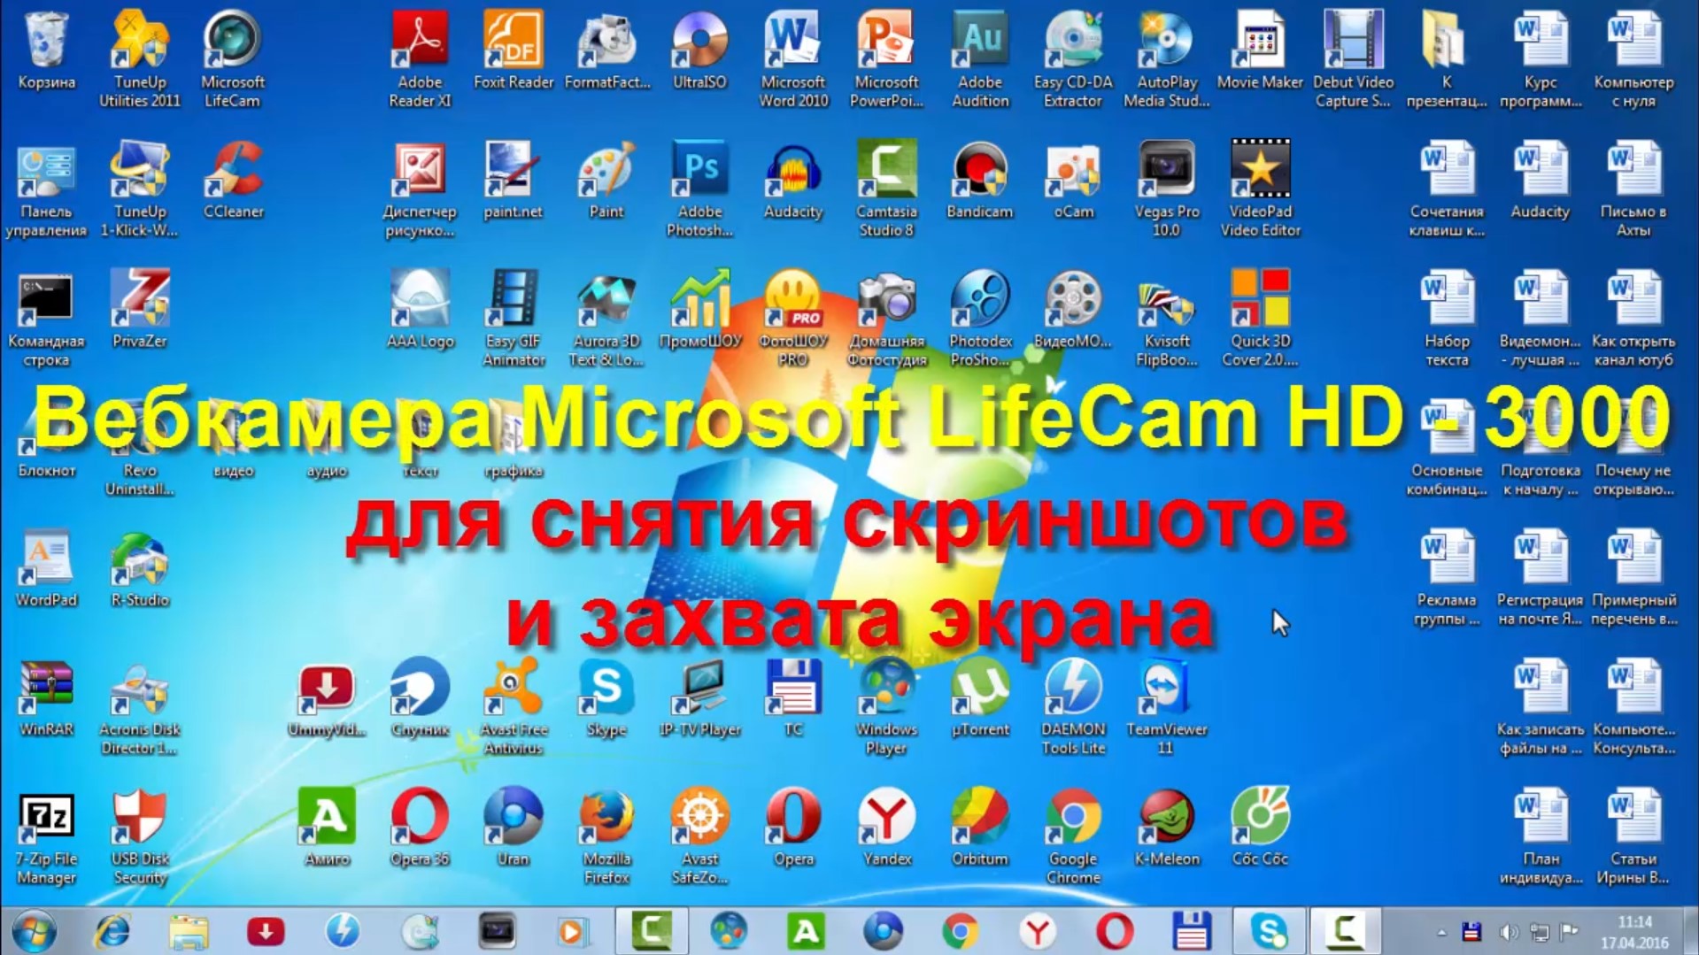
Task: Launch Microsoft Word 2010 shortcut
Action: click(793, 58)
